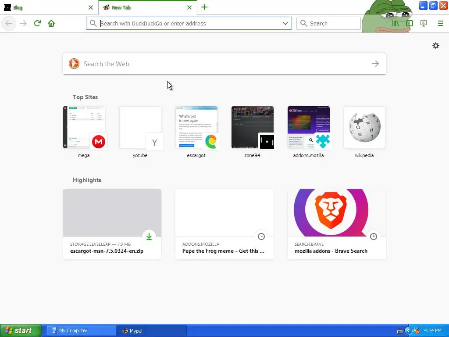Switch to My Computer in taskbar

[x=81, y=330]
